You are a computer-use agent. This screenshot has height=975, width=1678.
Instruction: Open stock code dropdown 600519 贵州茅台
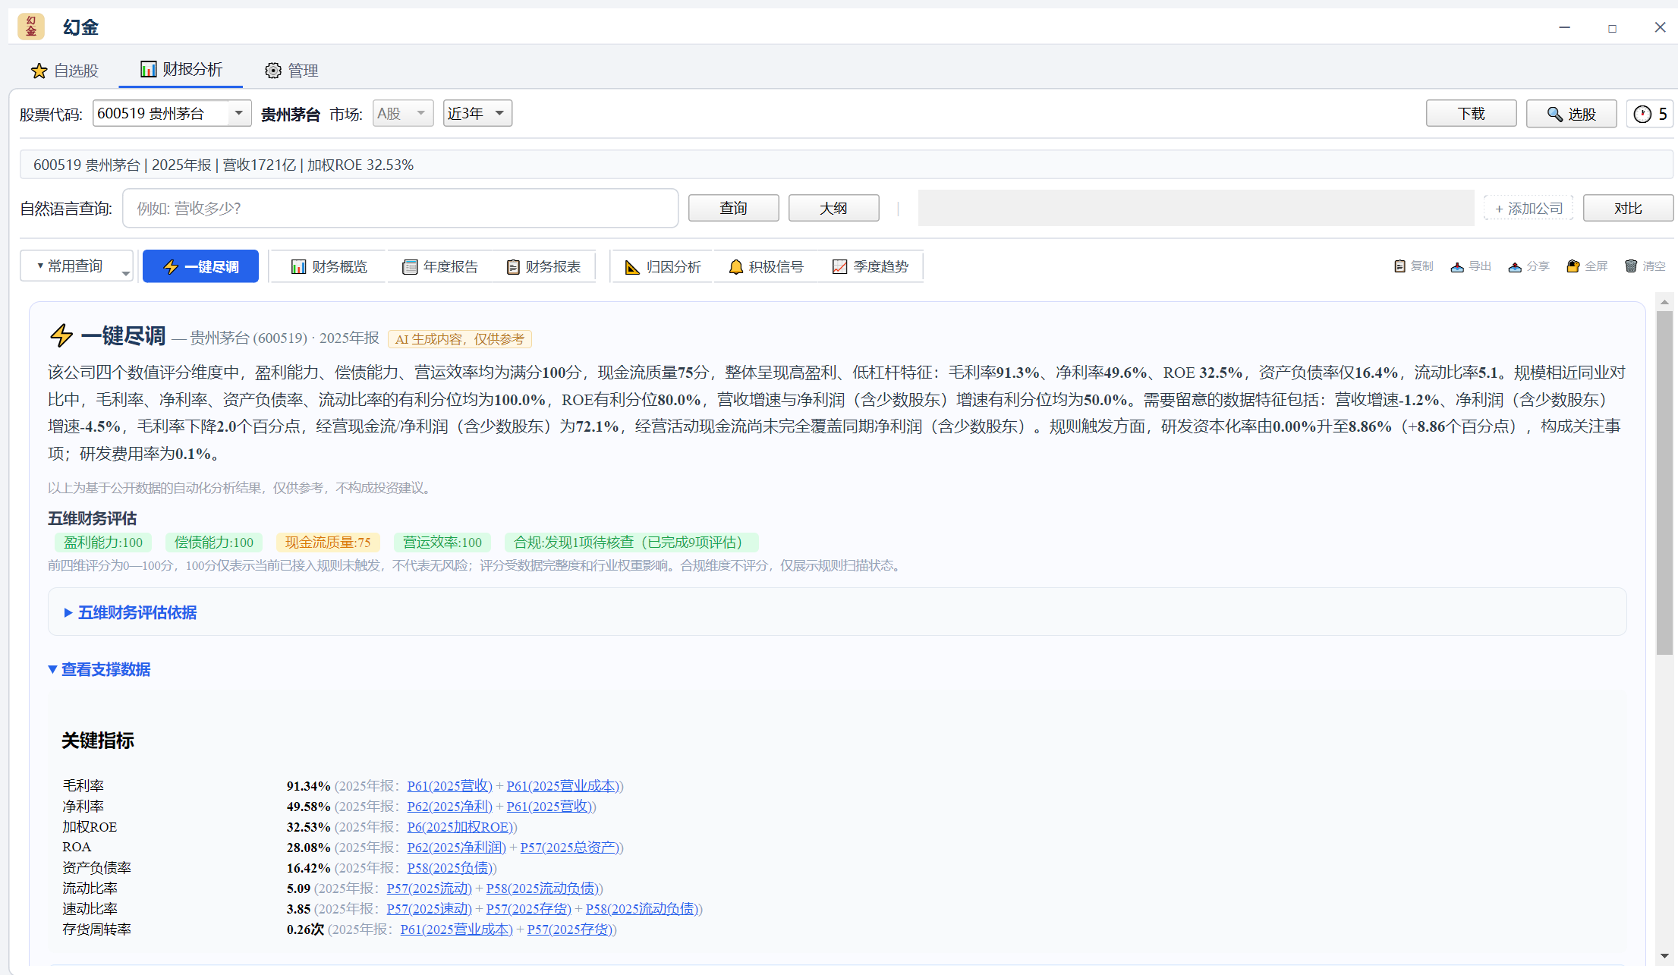(172, 114)
